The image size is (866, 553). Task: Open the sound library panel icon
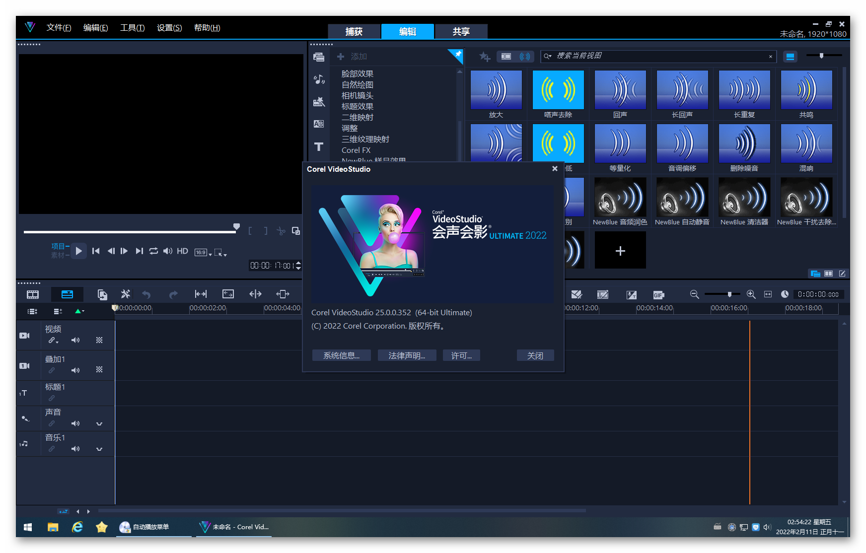coord(319,79)
